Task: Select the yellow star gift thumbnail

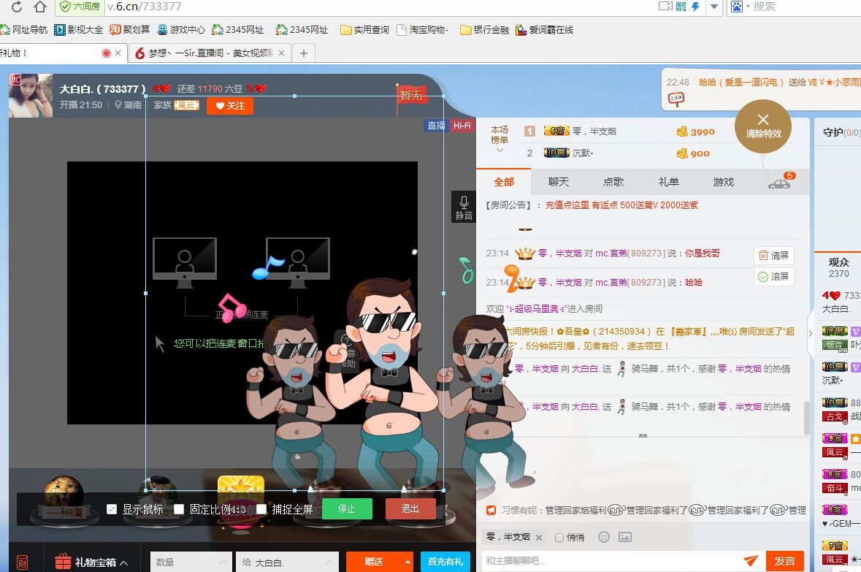Action: click(241, 490)
